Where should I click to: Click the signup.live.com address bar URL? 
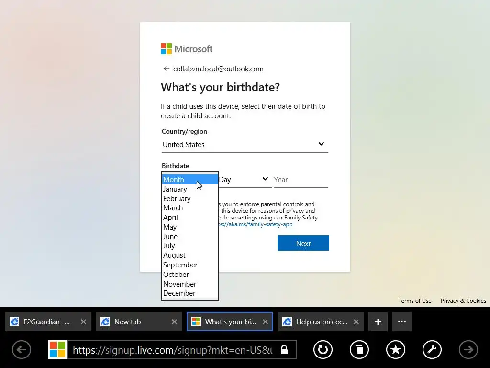pos(172,350)
